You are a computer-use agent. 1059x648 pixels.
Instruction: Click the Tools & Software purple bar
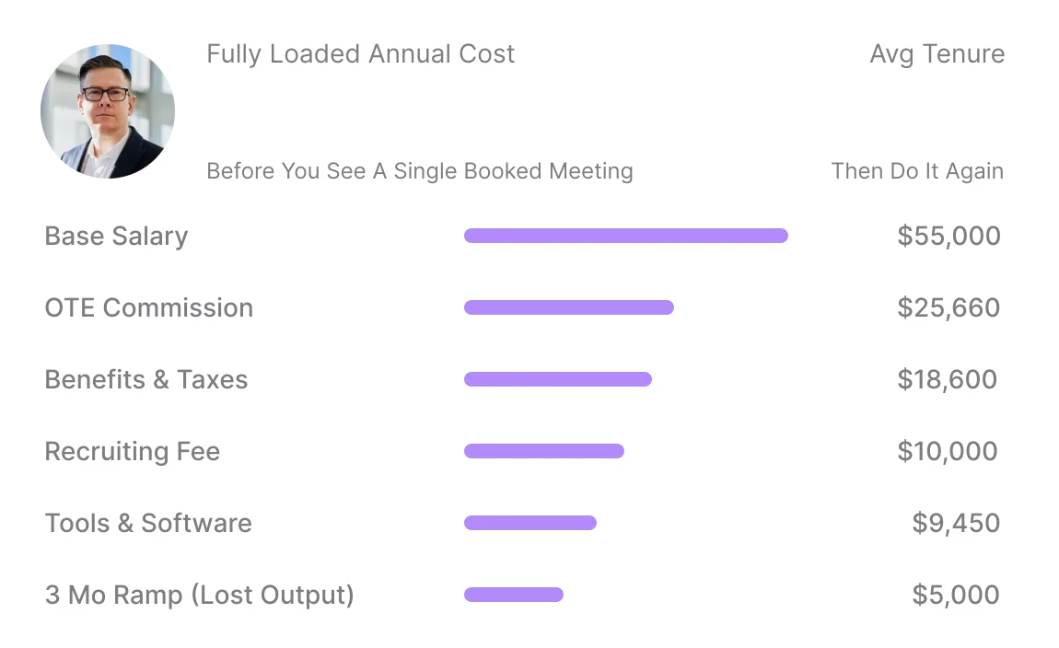[x=529, y=523]
